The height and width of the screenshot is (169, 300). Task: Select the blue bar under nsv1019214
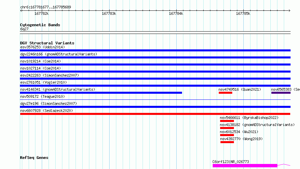[155, 65]
